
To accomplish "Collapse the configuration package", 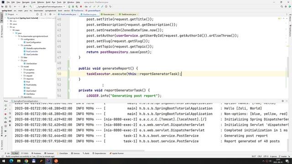I will (19, 39).
